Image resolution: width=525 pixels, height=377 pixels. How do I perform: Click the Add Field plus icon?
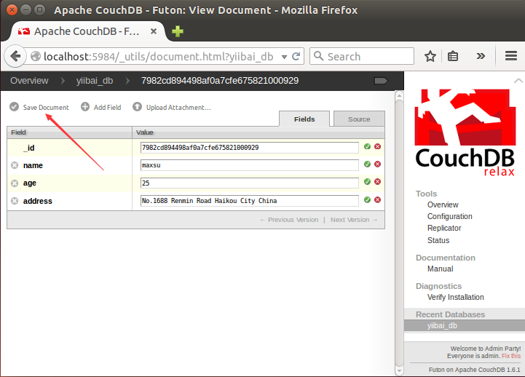click(85, 107)
